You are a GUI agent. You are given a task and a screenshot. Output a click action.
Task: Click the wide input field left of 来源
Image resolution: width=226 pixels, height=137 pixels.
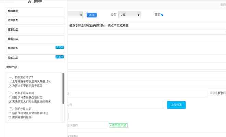coord(138,94)
